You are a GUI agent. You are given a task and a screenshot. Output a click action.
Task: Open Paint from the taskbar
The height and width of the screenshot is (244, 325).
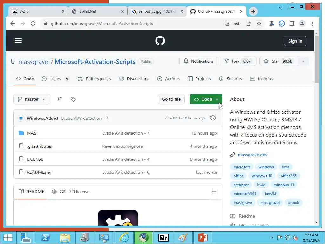pos(183,238)
